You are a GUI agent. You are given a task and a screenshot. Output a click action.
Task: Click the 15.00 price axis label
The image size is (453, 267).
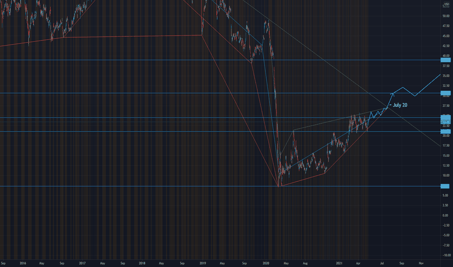coord(446,155)
